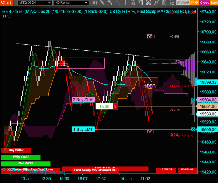This screenshot has width=218, height=183.
Task: Click the US RTH OR red box
Action: [187, 170]
